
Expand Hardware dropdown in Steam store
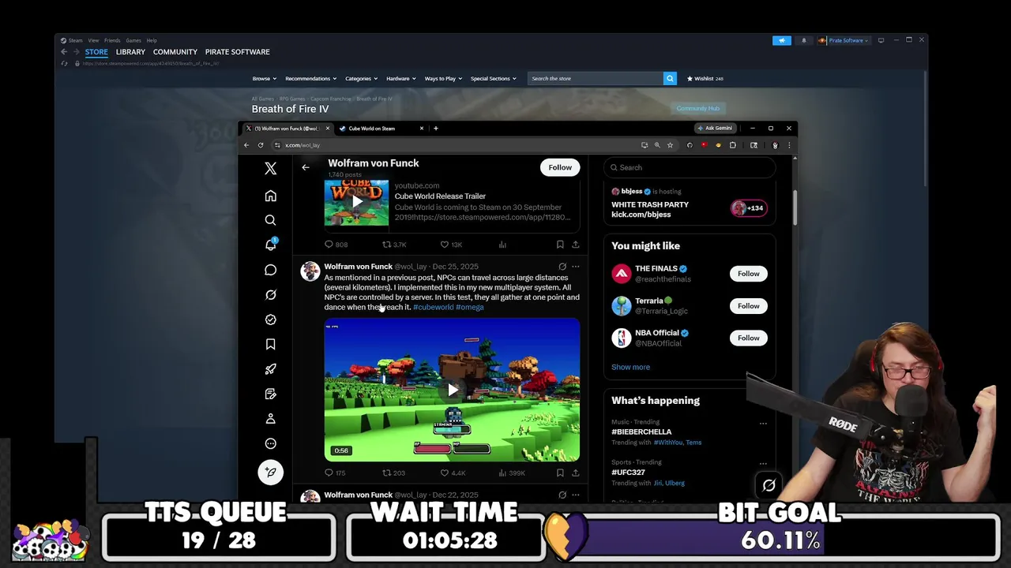pos(401,79)
